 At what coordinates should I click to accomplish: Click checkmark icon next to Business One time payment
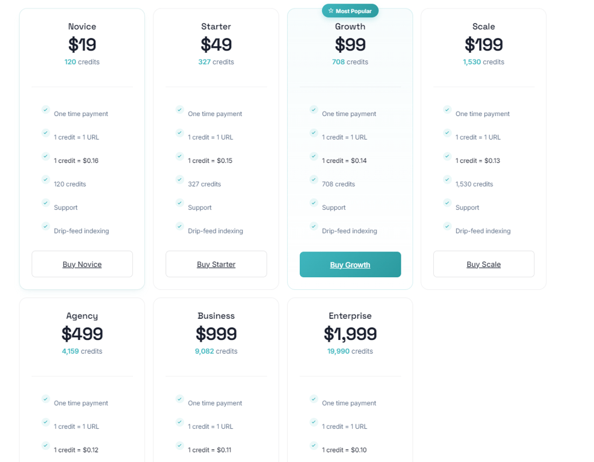pyautogui.click(x=179, y=399)
